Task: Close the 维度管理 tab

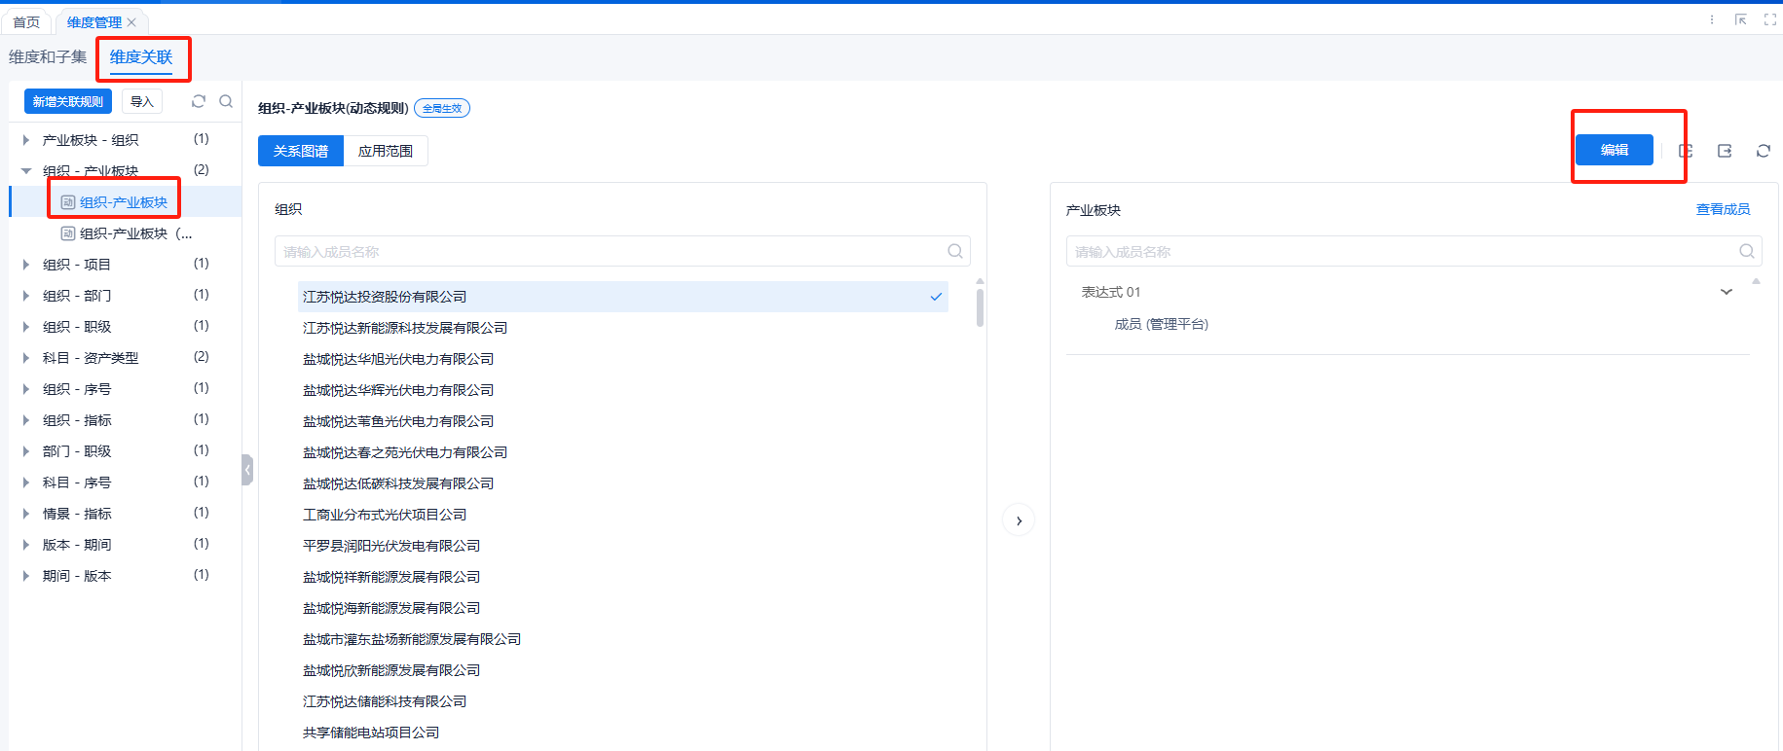Action: pos(131,22)
